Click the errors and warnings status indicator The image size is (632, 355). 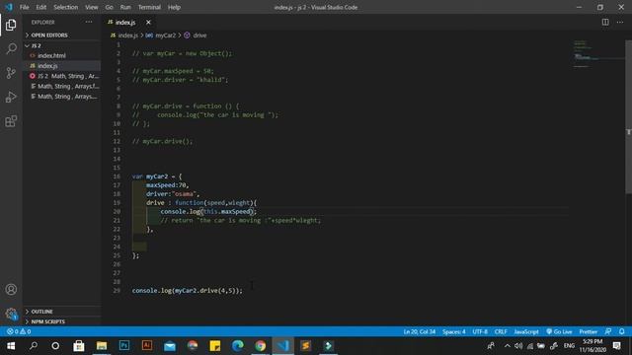click(x=19, y=331)
